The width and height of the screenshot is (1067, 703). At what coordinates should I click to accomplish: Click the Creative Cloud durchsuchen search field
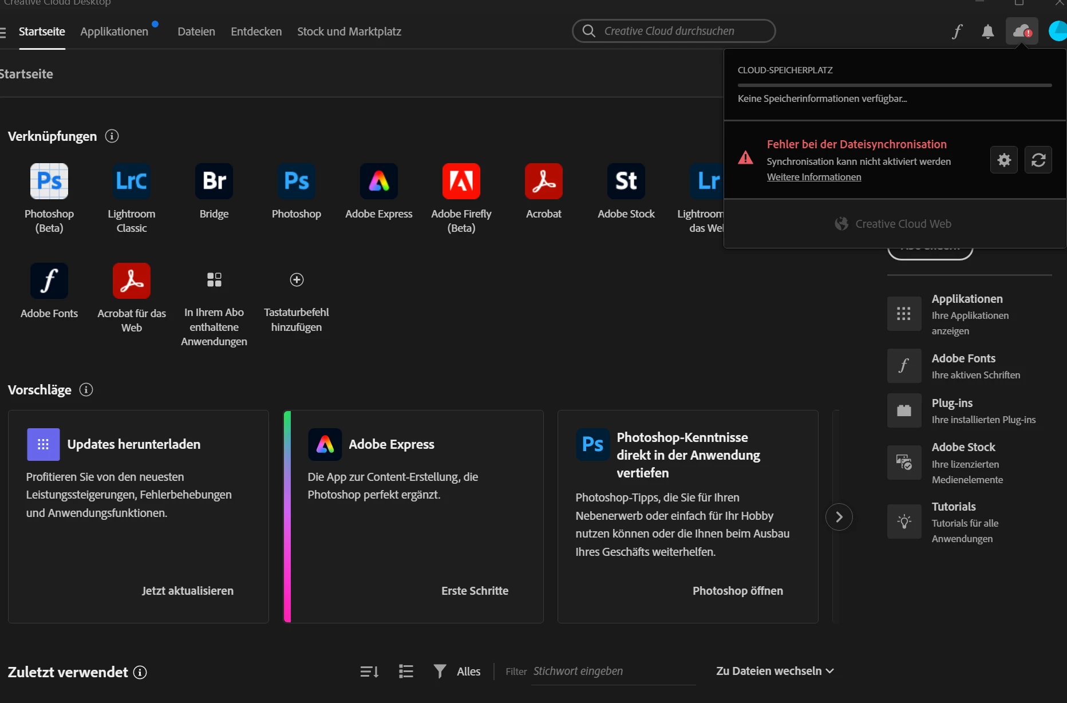pyautogui.click(x=674, y=31)
